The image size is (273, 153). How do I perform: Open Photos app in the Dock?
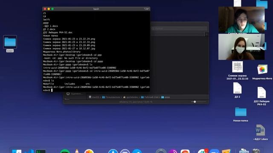tap(89, 151)
